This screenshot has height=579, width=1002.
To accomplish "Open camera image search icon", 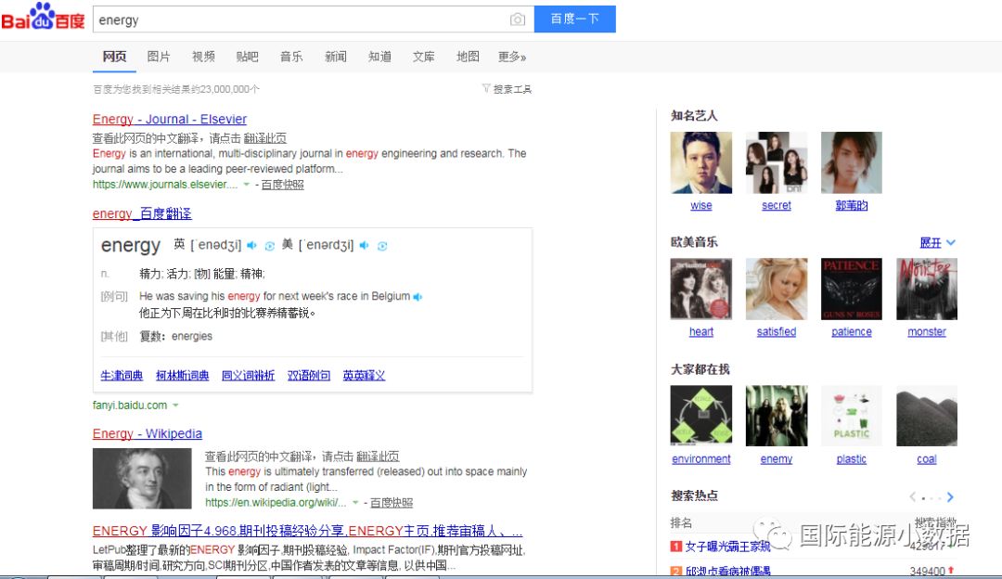I will click(x=518, y=19).
